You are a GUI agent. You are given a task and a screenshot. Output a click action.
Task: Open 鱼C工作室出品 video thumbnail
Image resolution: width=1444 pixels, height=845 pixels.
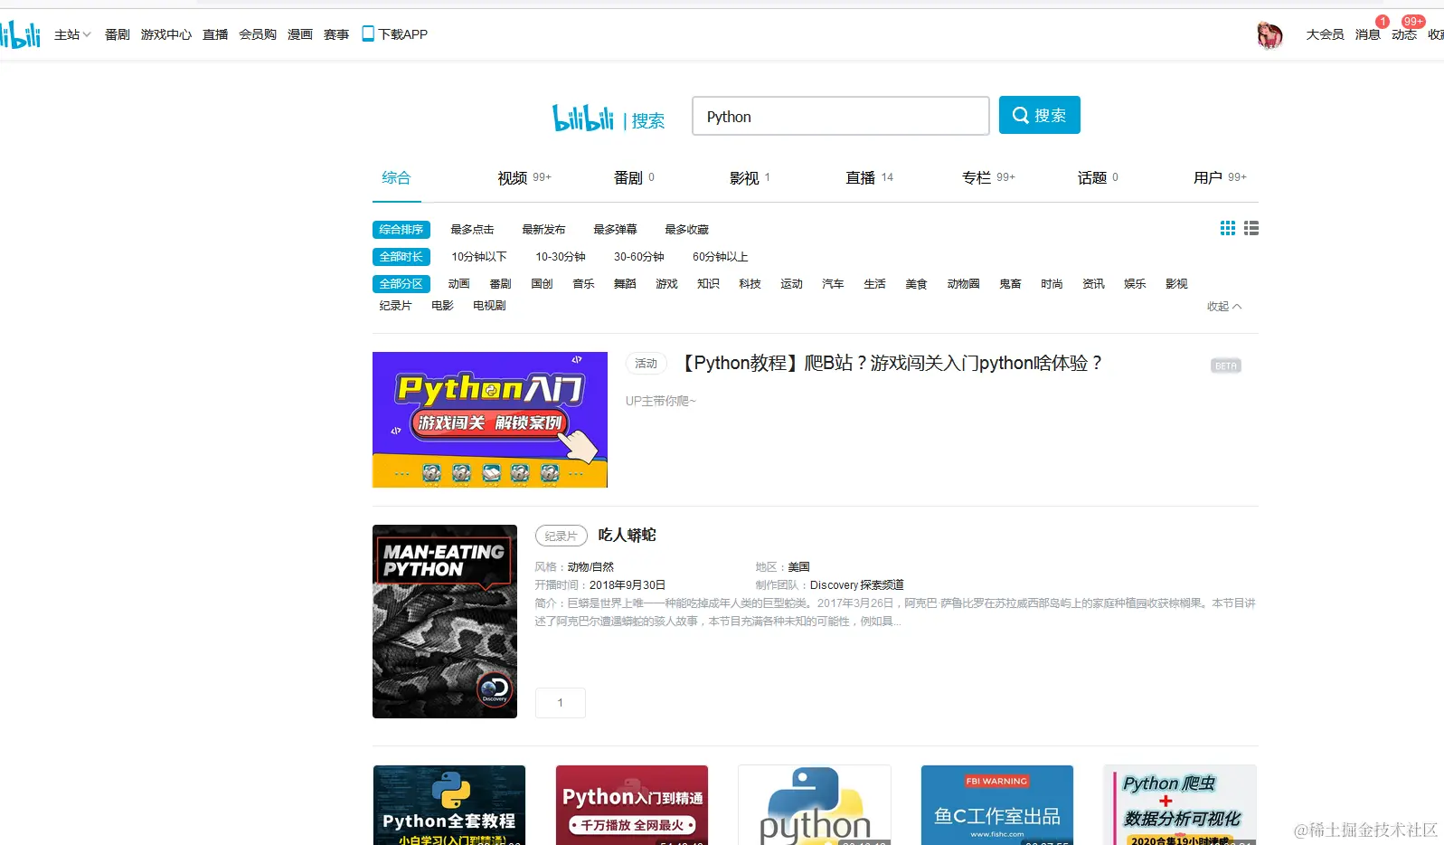tap(997, 805)
